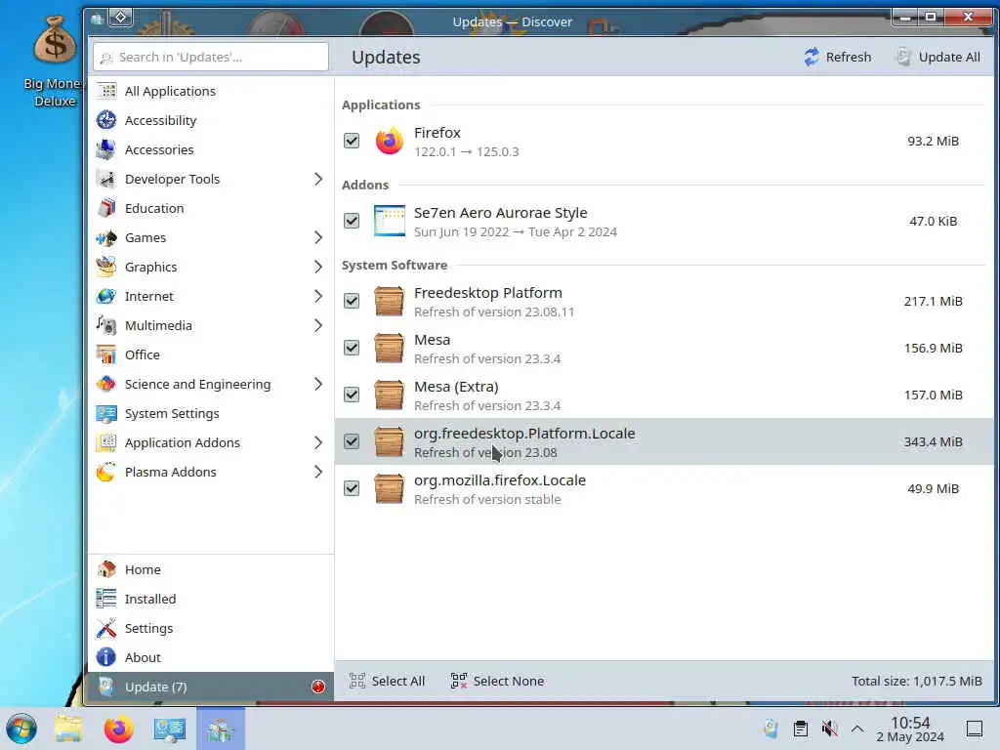This screenshot has height=750, width=1000.
Task: Open the Office category icon
Action: [x=106, y=354]
